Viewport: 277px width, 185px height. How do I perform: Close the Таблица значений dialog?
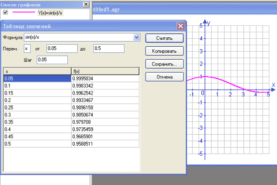tap(180, 26)
